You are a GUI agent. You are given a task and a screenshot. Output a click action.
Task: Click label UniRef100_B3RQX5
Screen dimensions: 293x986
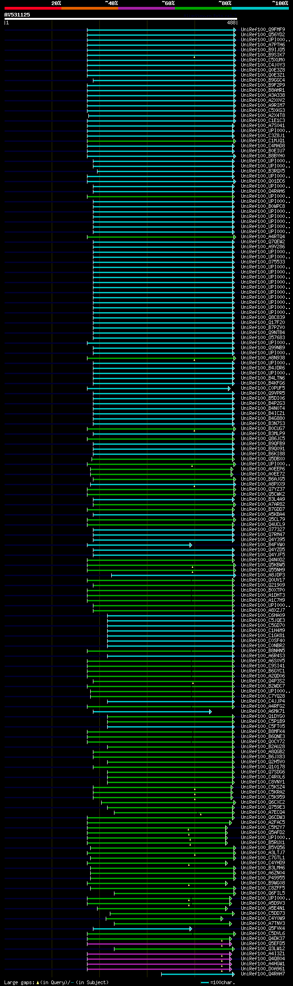click(x=263, y=171)
